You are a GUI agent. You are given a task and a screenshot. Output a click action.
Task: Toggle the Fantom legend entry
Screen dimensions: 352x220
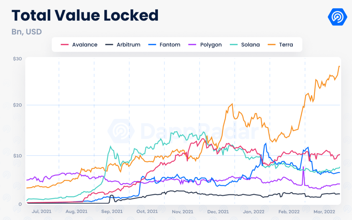164,45
